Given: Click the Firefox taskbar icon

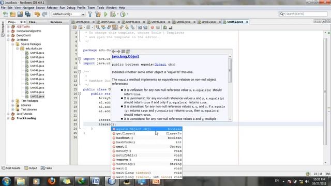Looking at the screenshot, I should pos(52,181).
